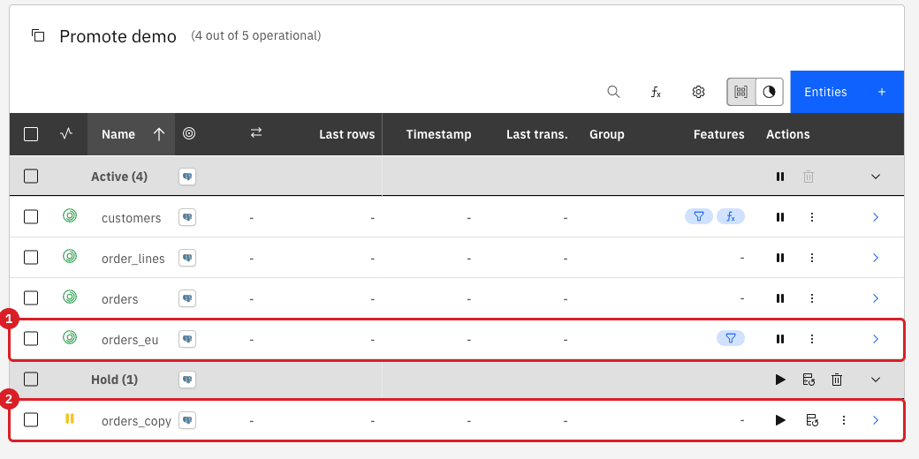
Task: Sort by Timestamp column
Action: tap(438, 134)
